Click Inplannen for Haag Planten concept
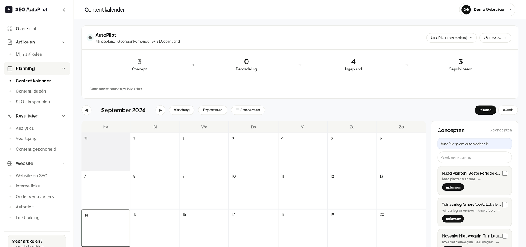This screenshot has width=526, height=247. [453, 187]
